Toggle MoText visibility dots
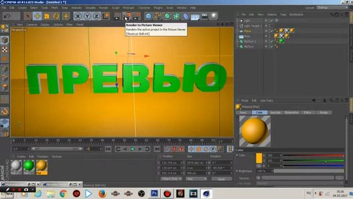This screenshot has width=353, height=199. click(269, 46)
